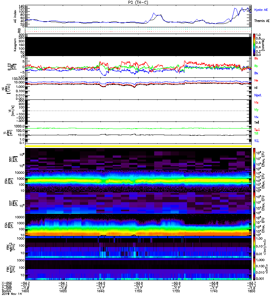This screenshot has height=299, width=280.
Task: Select the blue Bx legend label
Action: coord(256,73)
